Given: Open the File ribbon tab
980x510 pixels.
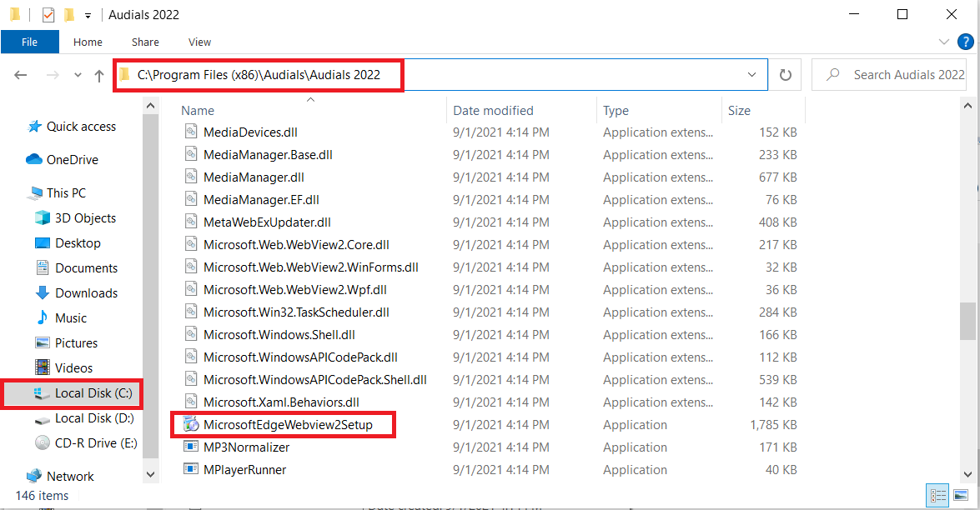Looking at the screenshot, I should [x=29, y=42].
